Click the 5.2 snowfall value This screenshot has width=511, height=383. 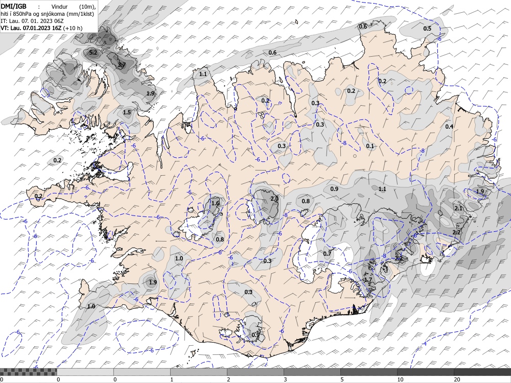[93, 53]
